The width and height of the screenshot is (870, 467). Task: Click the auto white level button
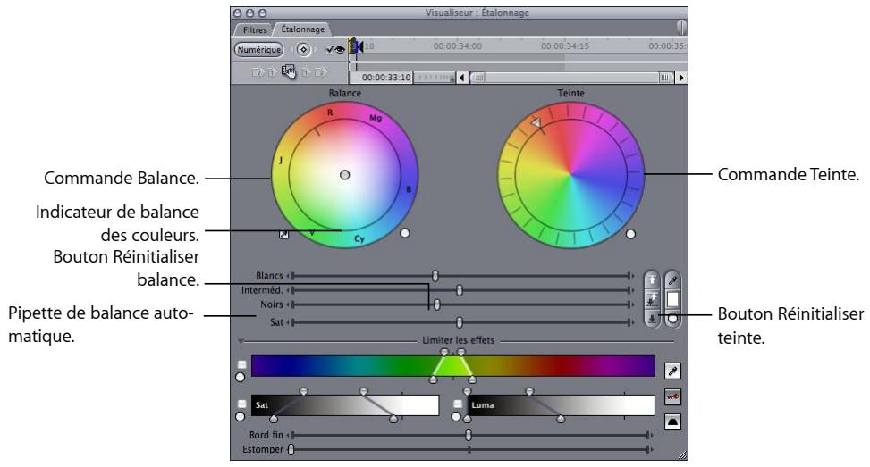pos(652,280)
